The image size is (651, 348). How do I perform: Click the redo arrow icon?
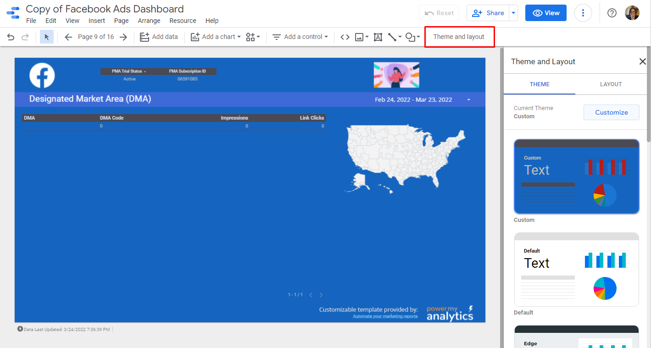25,37
